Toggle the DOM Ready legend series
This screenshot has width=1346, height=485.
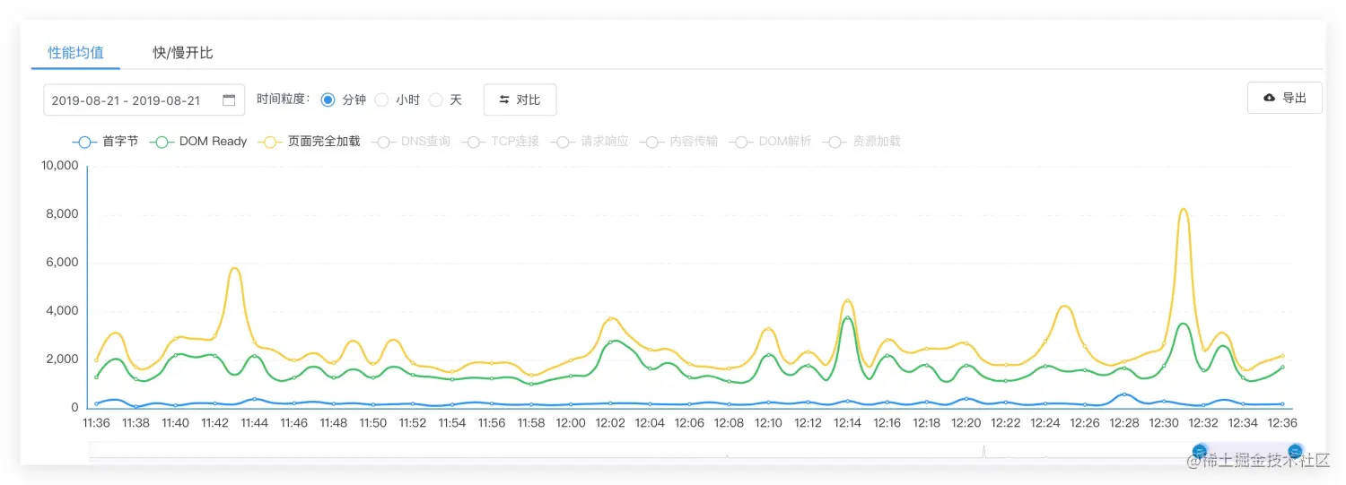point(198,142)
